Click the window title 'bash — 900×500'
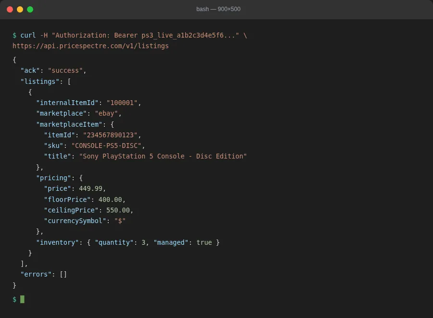Image resolution: width=433 pixels, height=318 pixels. click(218, 9)
